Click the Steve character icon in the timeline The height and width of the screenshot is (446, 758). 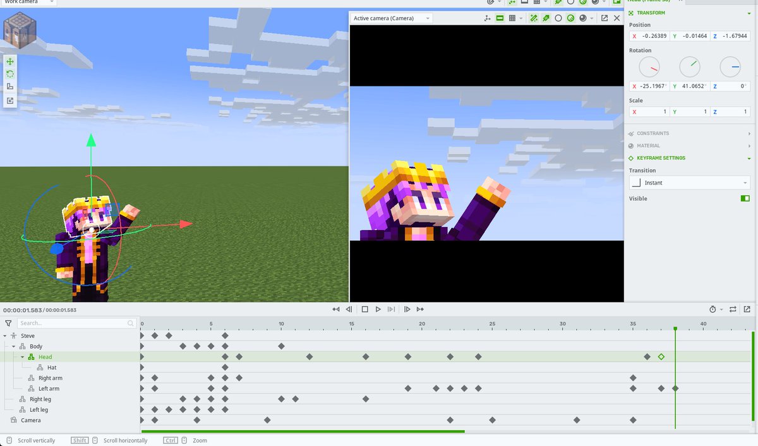(x=13, y=336)
